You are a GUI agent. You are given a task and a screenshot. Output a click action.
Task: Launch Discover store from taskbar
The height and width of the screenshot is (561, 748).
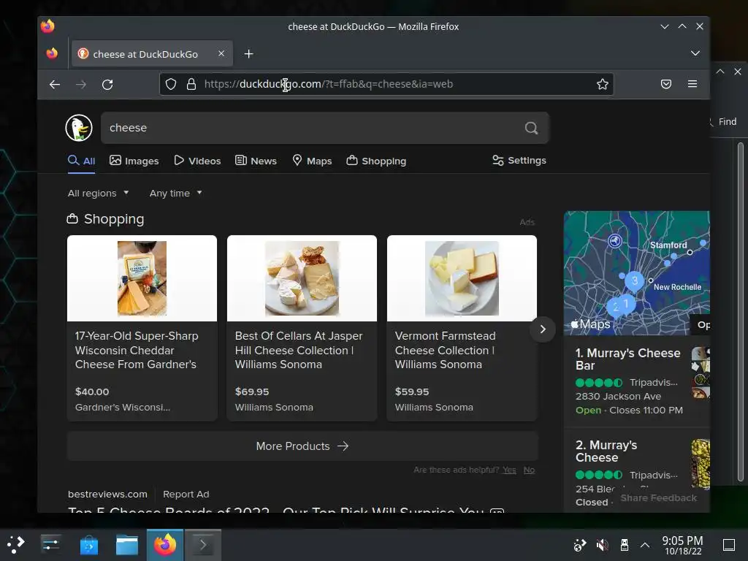coord(88,544)
